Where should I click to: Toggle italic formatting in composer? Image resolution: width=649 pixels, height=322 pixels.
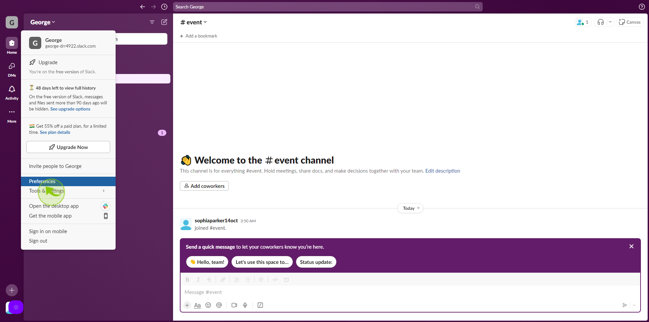click(198, 280)
